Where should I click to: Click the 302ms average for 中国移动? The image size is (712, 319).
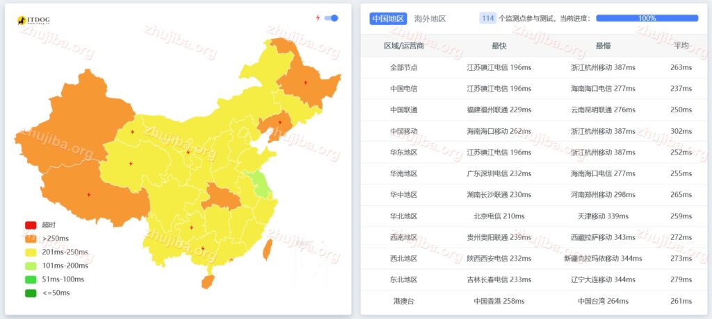pos(681,131)
